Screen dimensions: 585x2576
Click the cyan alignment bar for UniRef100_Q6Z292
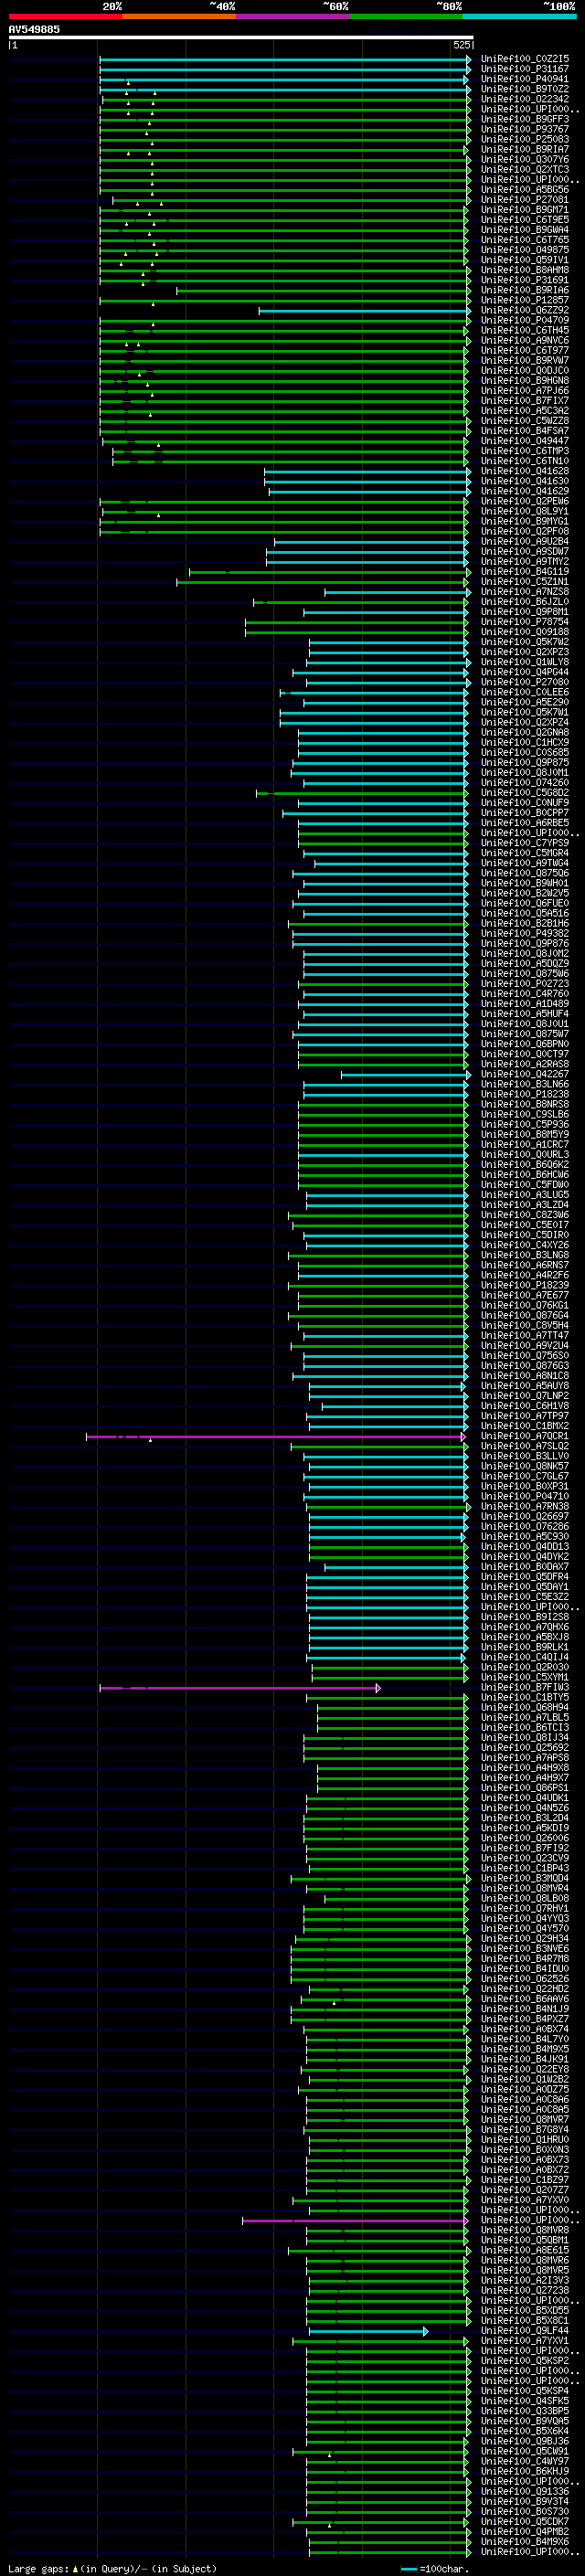[364, 311]
